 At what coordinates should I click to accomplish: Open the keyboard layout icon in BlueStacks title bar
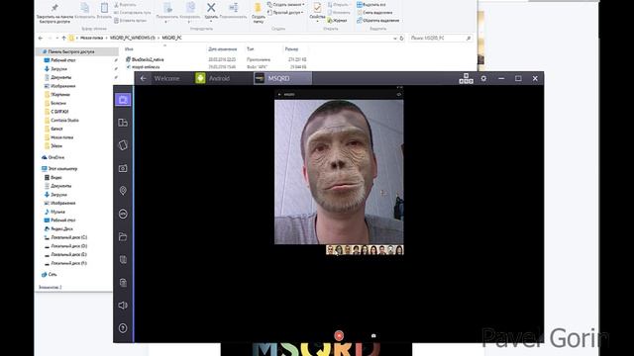point(466,78)
